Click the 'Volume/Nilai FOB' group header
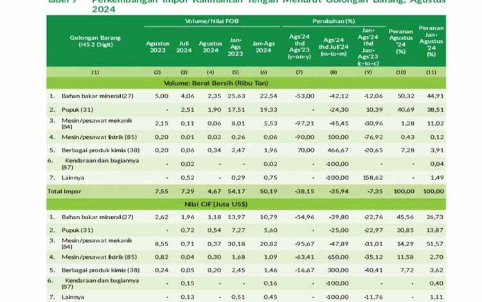482x302 pixels. 212,21
